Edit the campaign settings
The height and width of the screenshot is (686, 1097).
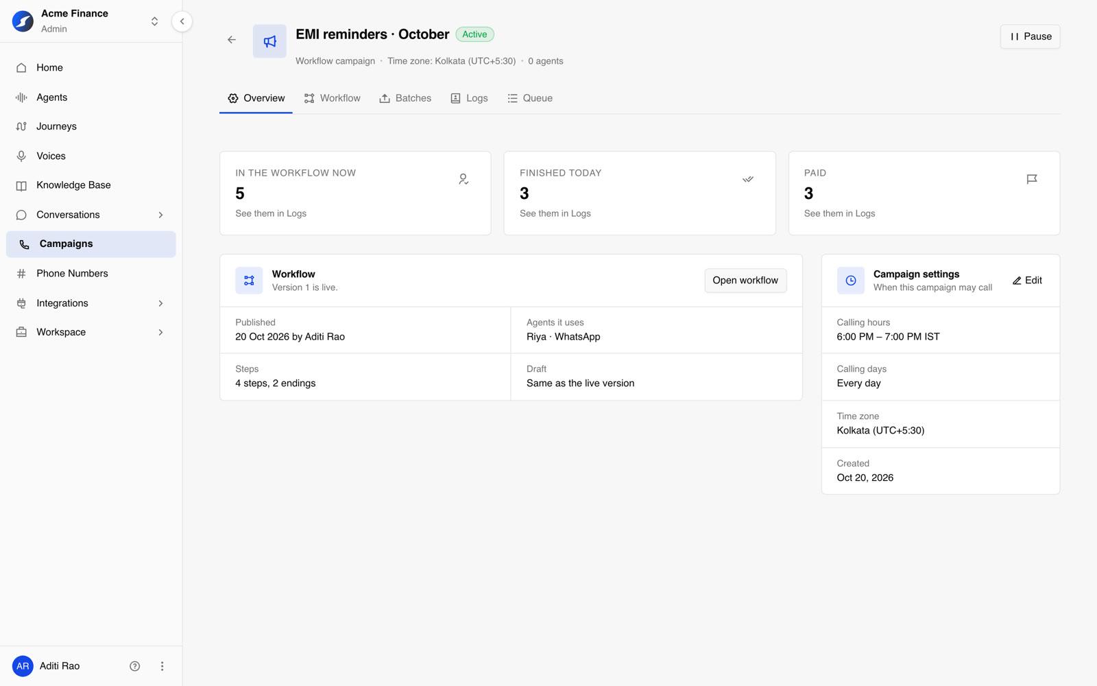tap(1027, 281)
